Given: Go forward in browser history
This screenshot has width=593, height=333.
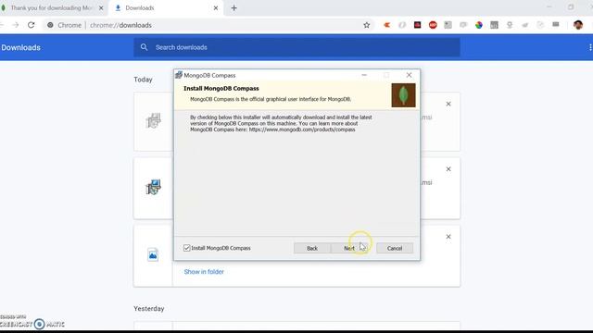Looking at the screenshot, I should (x=16, y=25).
